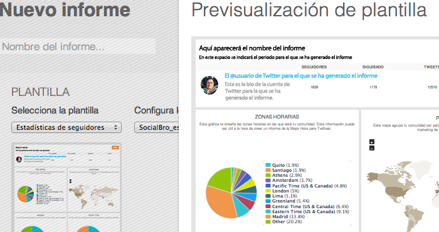The width and height of the screenshot is (439, 232).
Task: Click the dropdown arrows of template selector
Action: tap(115, 127)
